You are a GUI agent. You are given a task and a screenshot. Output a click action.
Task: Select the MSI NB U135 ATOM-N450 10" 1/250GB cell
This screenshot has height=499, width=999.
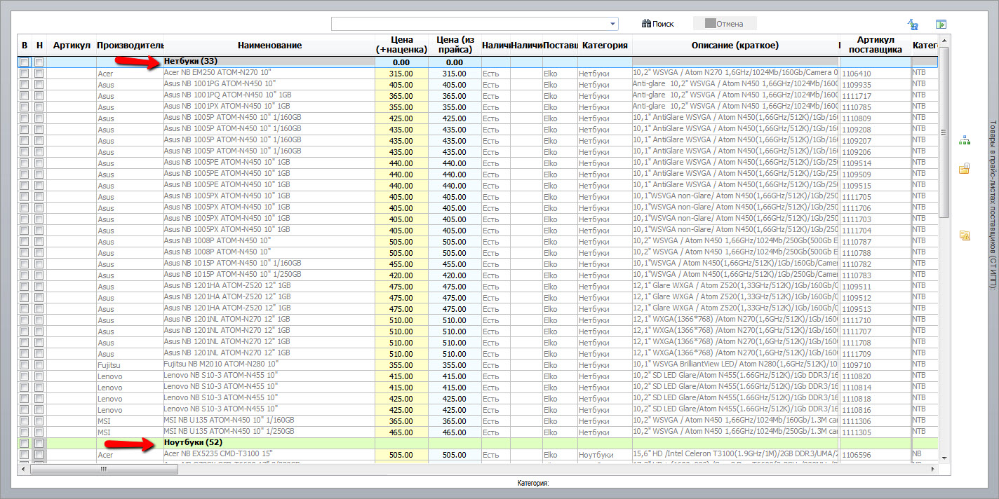click(x=269, y=432)
